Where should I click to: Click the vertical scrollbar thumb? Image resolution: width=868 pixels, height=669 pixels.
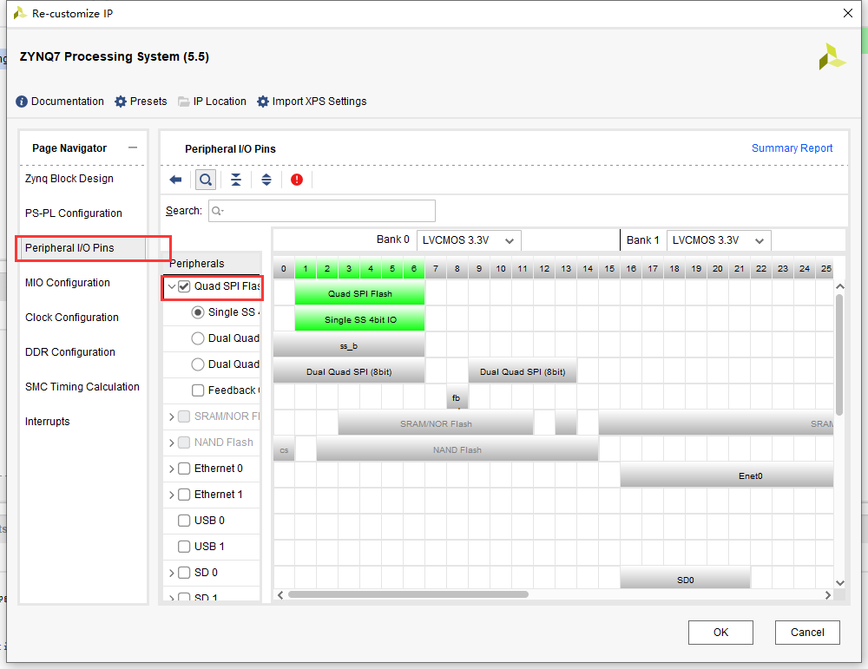click(x=839, y=354)
